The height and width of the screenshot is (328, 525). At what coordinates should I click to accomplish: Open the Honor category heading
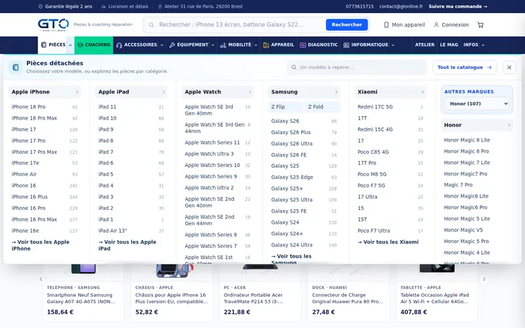click(477, 125)
